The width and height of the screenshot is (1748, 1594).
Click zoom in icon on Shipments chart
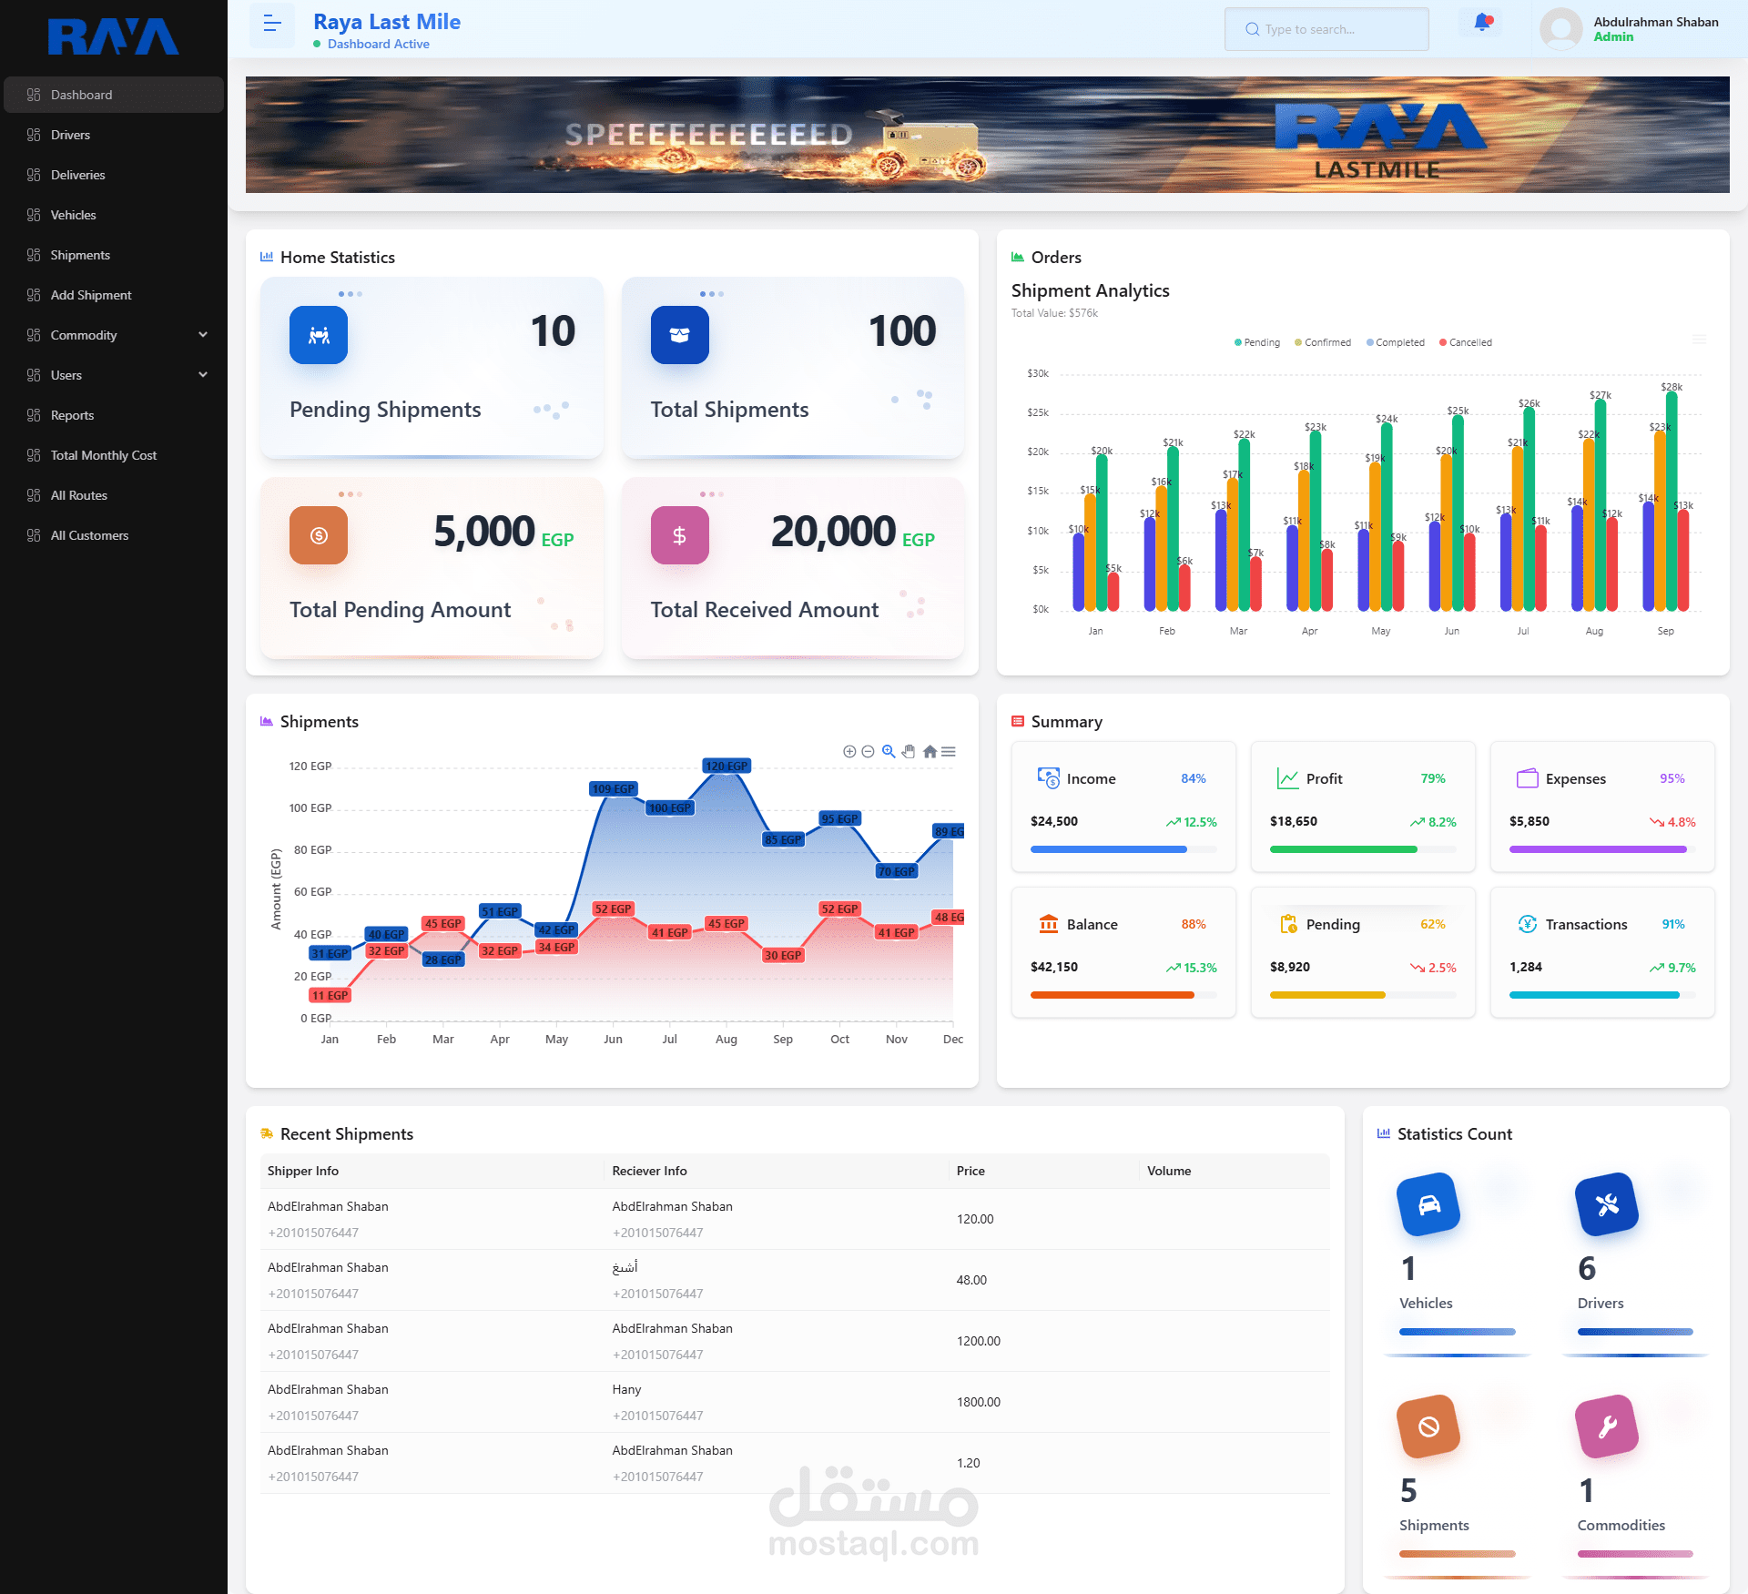(849, 752)
